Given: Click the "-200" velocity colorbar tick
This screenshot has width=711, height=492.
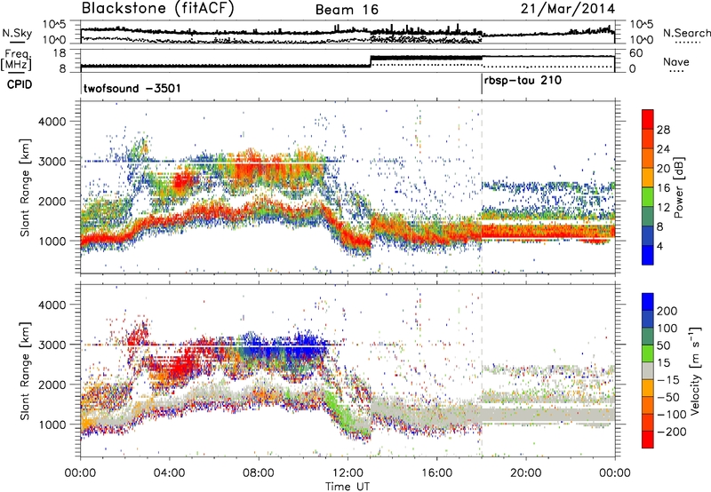Looking at the screenshot, I should [x=673, y=432].
